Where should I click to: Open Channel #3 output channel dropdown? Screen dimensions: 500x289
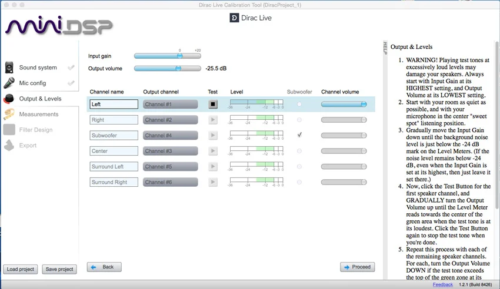(170, 151)
